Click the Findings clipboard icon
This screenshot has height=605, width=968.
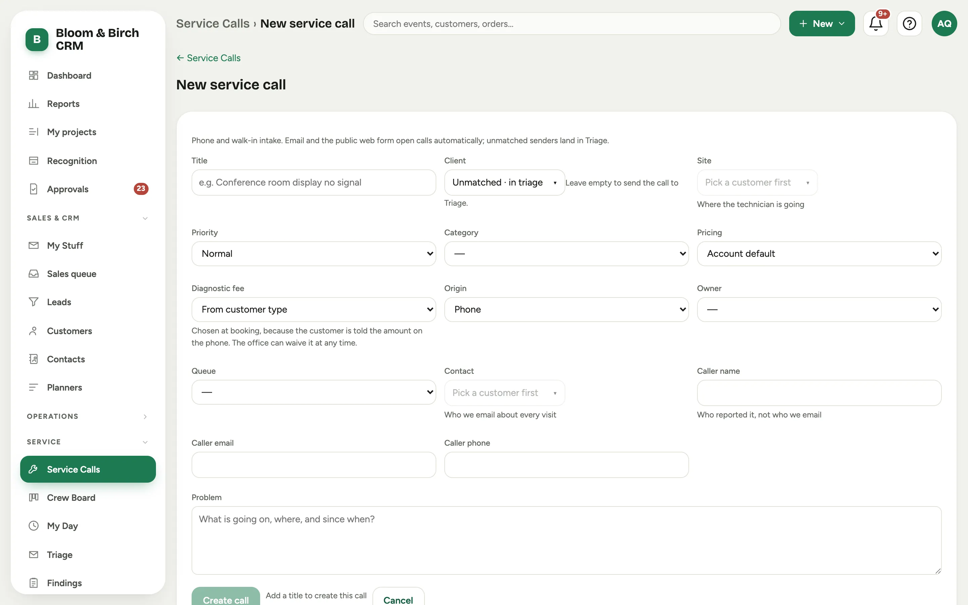point(34,583)
